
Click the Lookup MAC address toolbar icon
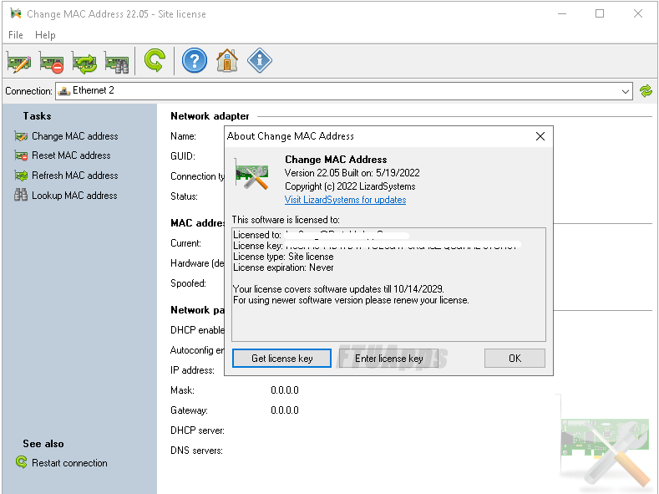pos(117,61)
